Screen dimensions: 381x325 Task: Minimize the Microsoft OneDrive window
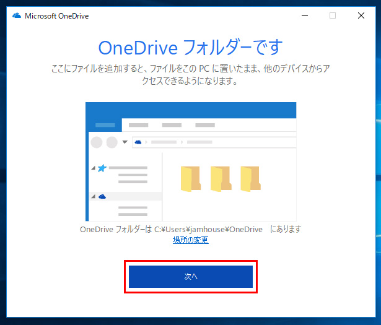point(303,15)
